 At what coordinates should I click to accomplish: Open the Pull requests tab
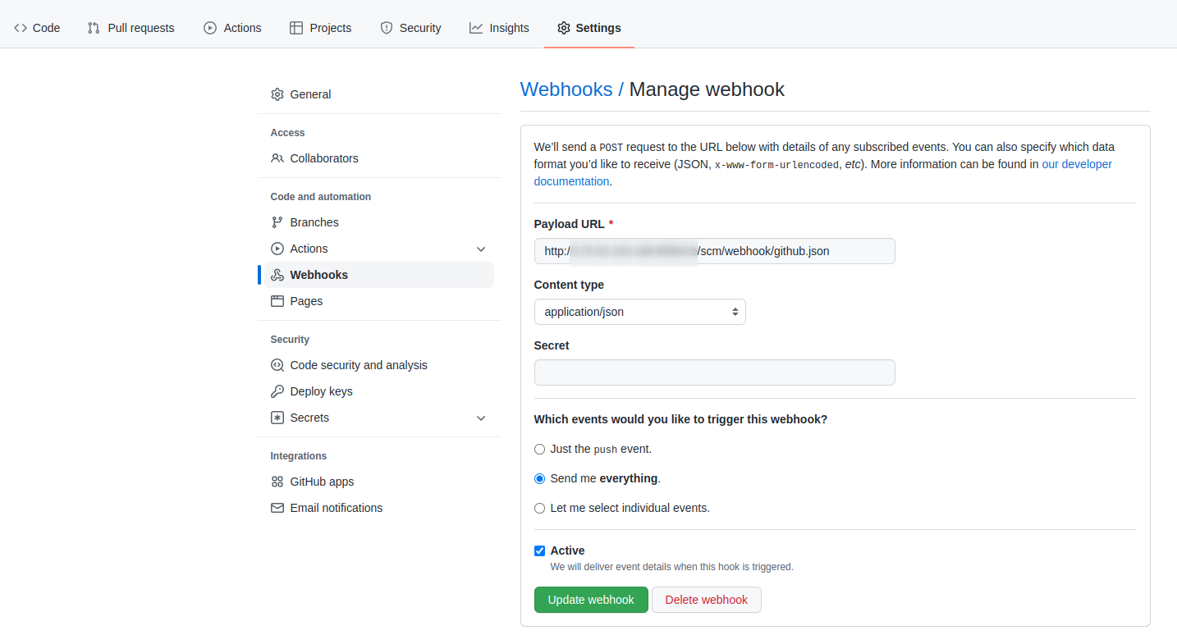tap(131, 28)
